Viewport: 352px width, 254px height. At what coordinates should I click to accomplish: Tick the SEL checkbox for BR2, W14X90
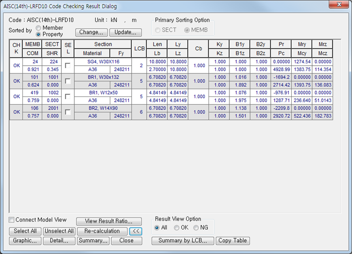(68, 112)
